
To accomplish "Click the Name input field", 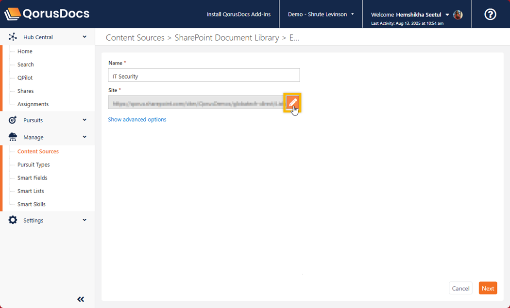I will pos(204,76).
